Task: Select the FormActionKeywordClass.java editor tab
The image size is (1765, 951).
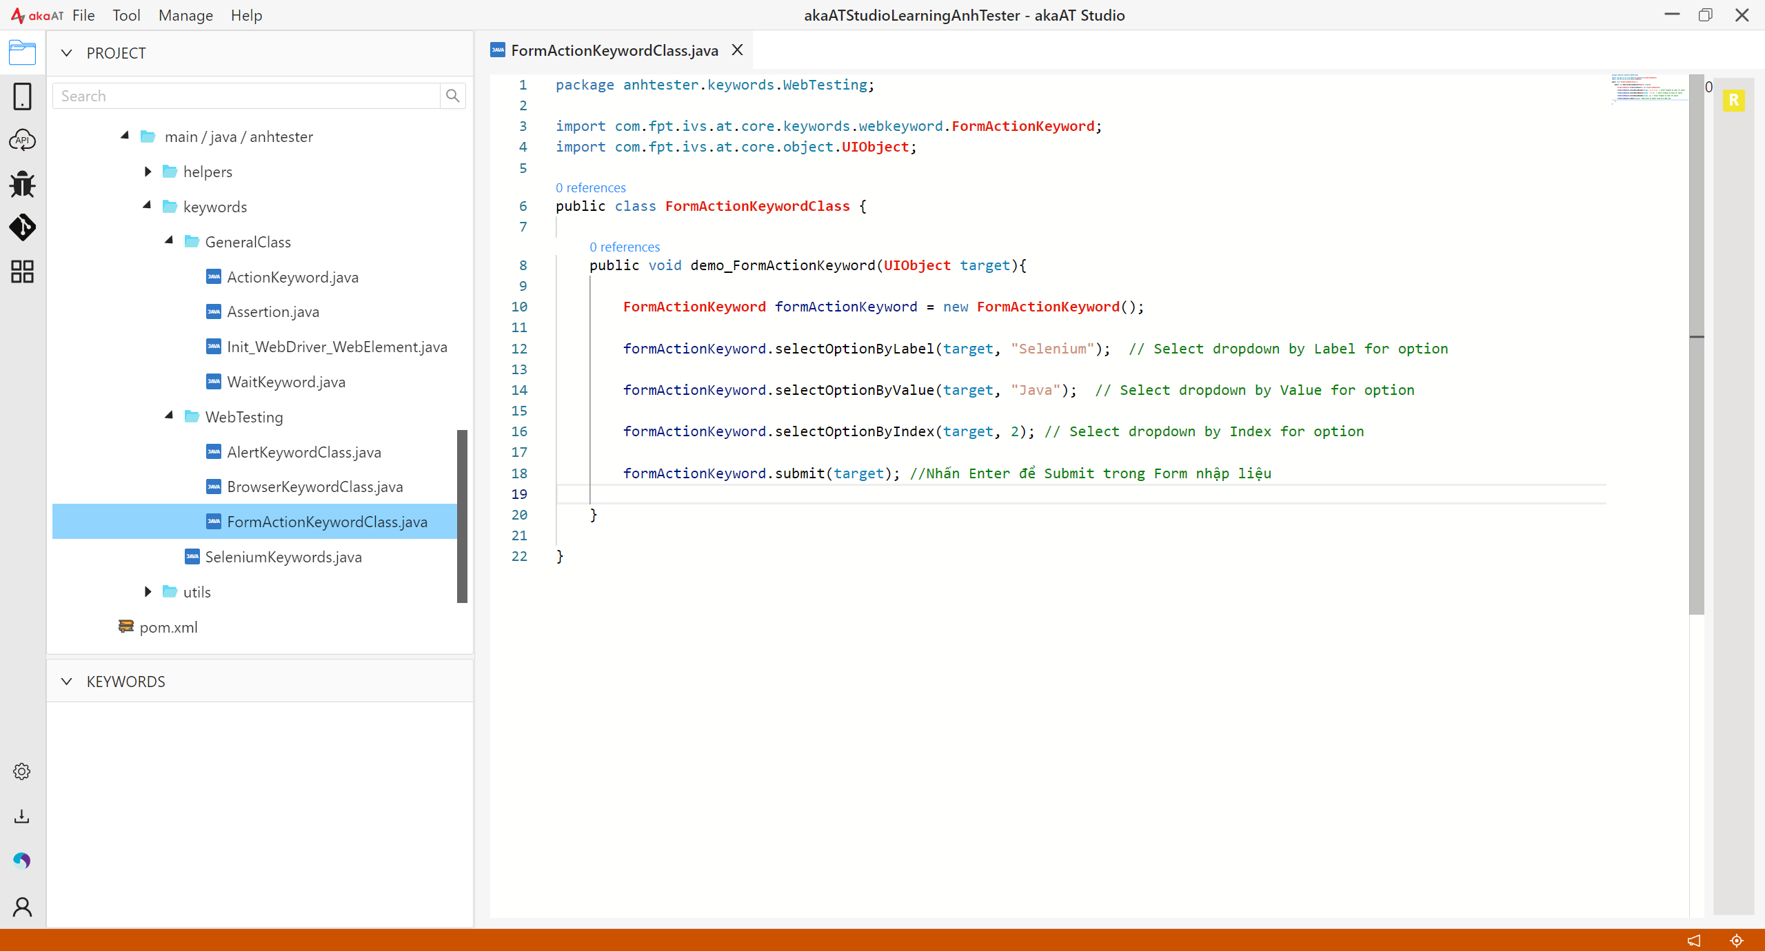Action: click(614, 50)
